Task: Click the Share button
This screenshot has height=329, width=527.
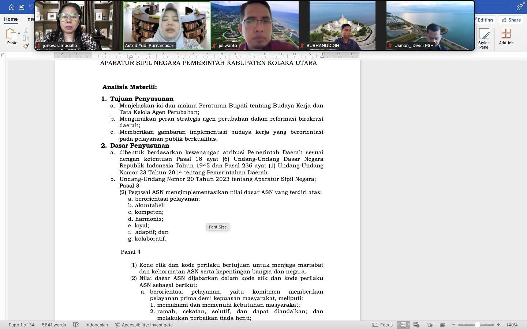Action: coord(511,20)
